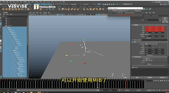Click the auto keyframe toggle icon

[166, 90]
